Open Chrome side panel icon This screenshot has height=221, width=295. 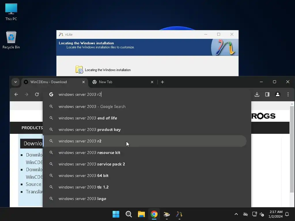267,94
